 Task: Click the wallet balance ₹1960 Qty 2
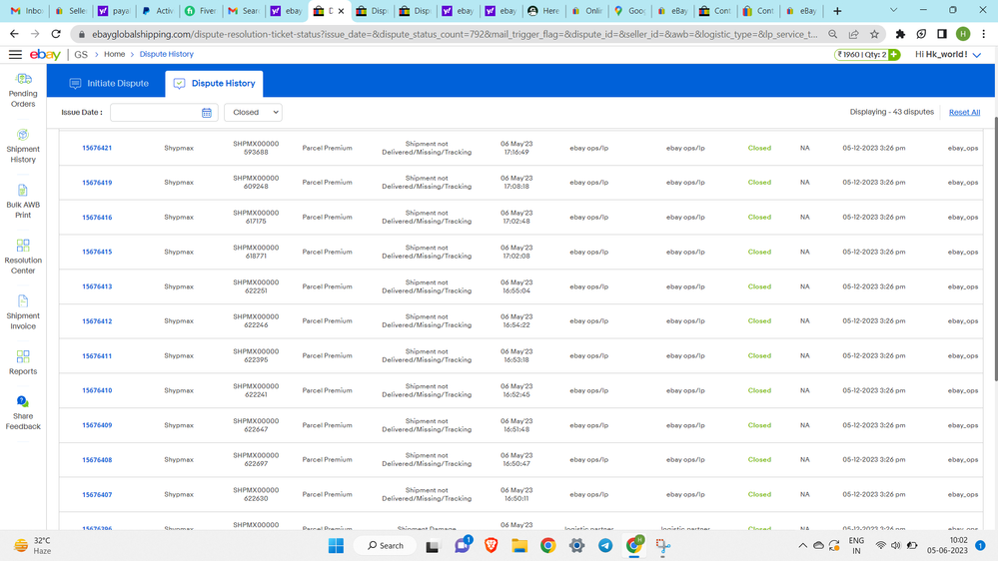pyautogui.click(x=861, y=55)
